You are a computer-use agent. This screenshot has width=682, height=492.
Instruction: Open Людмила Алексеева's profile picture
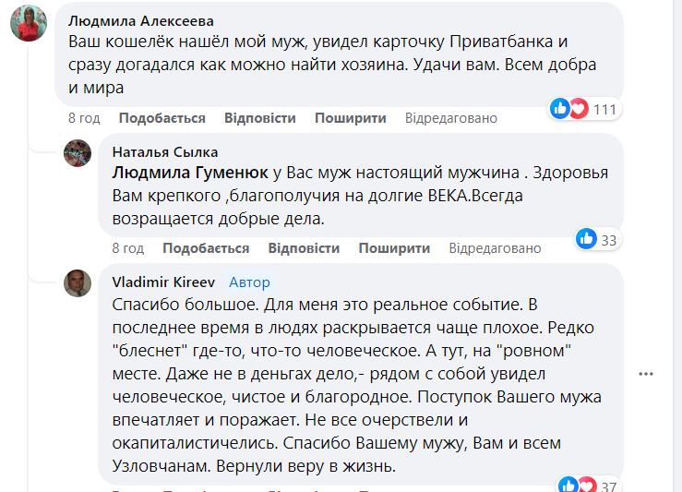click(x=29, y=23)
